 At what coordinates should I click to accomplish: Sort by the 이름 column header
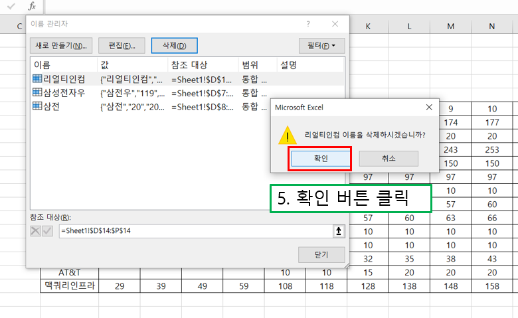pos(64,65)
